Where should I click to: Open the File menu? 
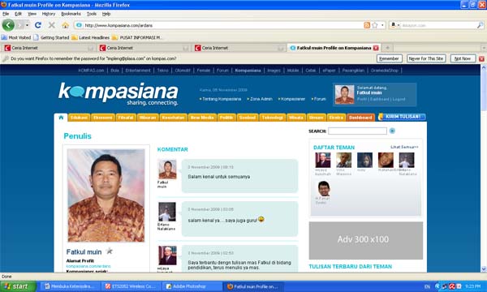(6, 14)
